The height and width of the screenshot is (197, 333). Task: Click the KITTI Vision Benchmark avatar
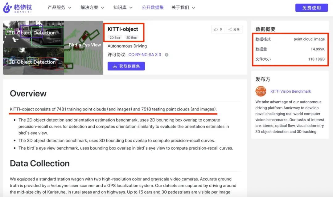coord(261,91)
